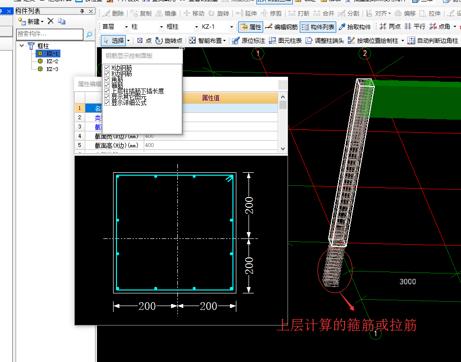Expand the 对齐 (align) dropdown
Viewport: 461px width, 362px height.
[389, 13]
